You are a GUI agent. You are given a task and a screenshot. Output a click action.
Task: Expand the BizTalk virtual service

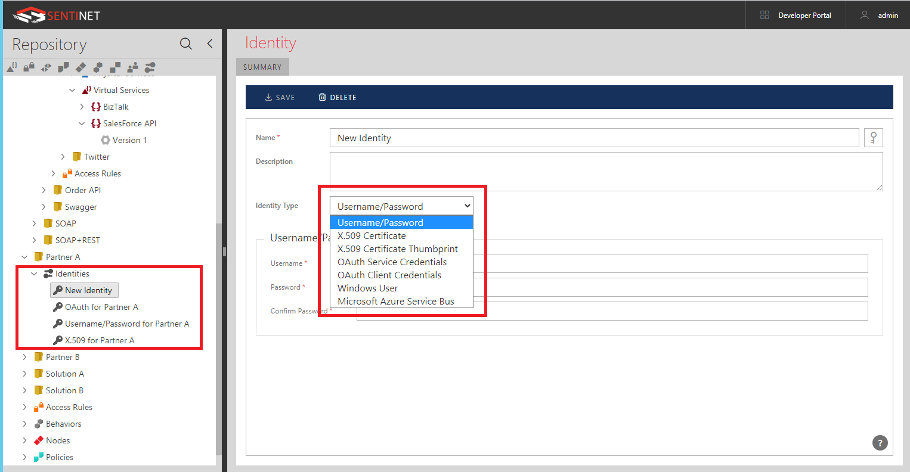pos(82,107)
